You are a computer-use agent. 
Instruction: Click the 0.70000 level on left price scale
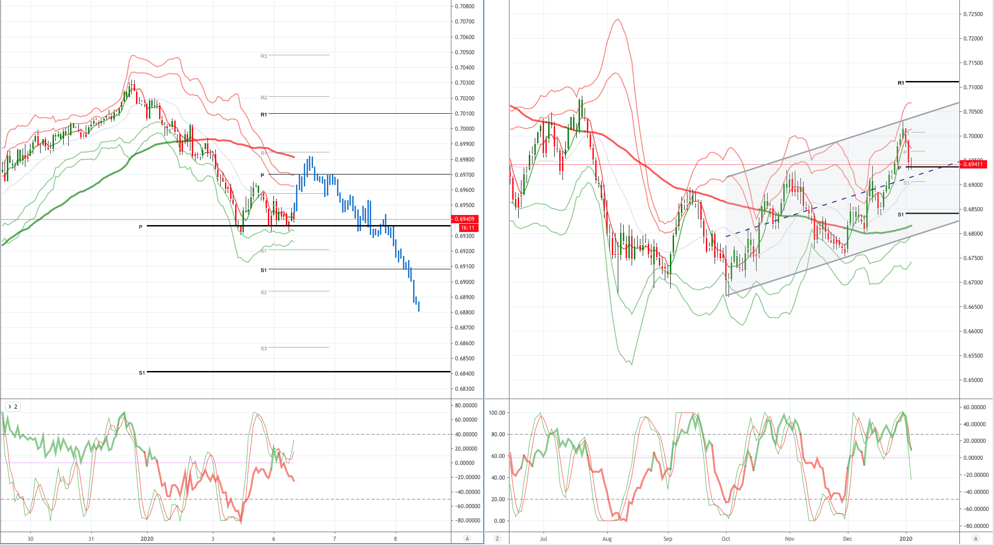click(465, 129)
